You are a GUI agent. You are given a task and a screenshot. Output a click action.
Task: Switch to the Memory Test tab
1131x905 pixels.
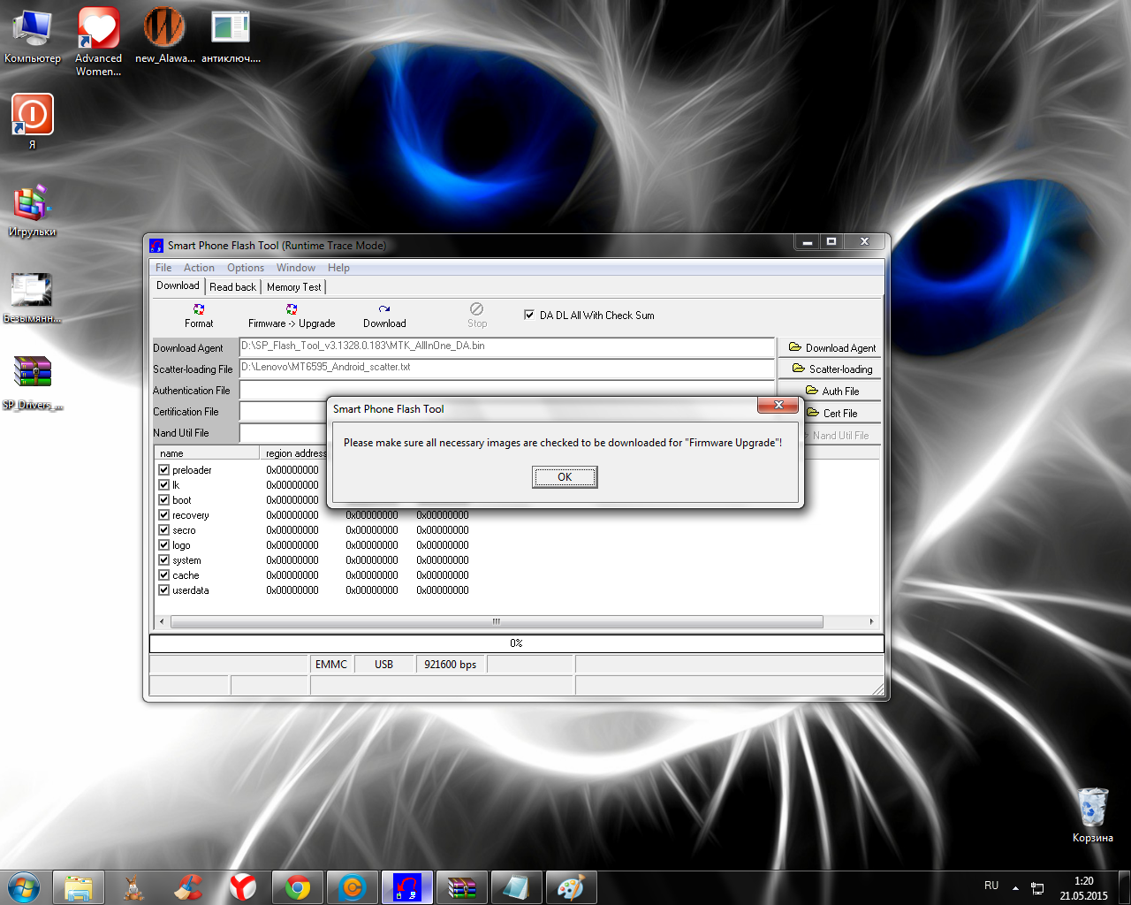point(293,287)
